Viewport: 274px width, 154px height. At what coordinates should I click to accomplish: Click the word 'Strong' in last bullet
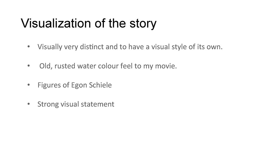48,104
